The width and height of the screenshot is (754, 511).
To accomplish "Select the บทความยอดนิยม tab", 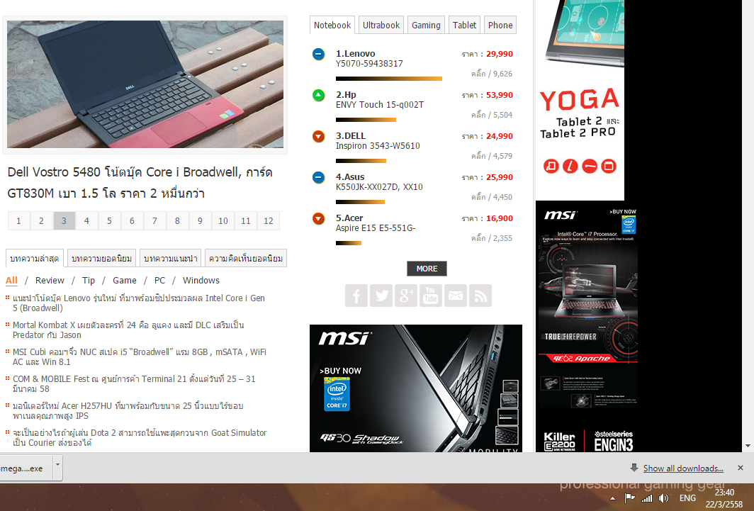I will 101,258.
